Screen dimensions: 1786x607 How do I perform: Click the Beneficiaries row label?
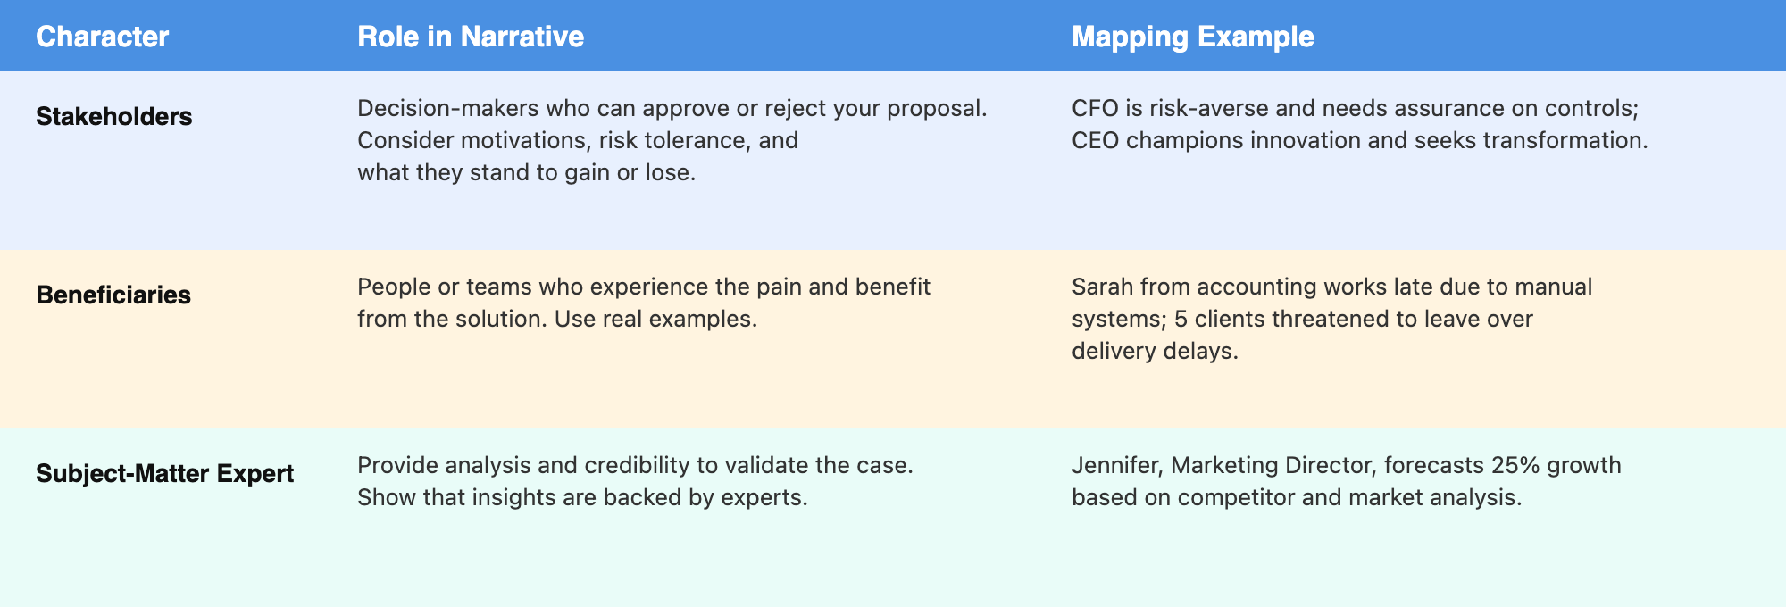pos(113,295)
